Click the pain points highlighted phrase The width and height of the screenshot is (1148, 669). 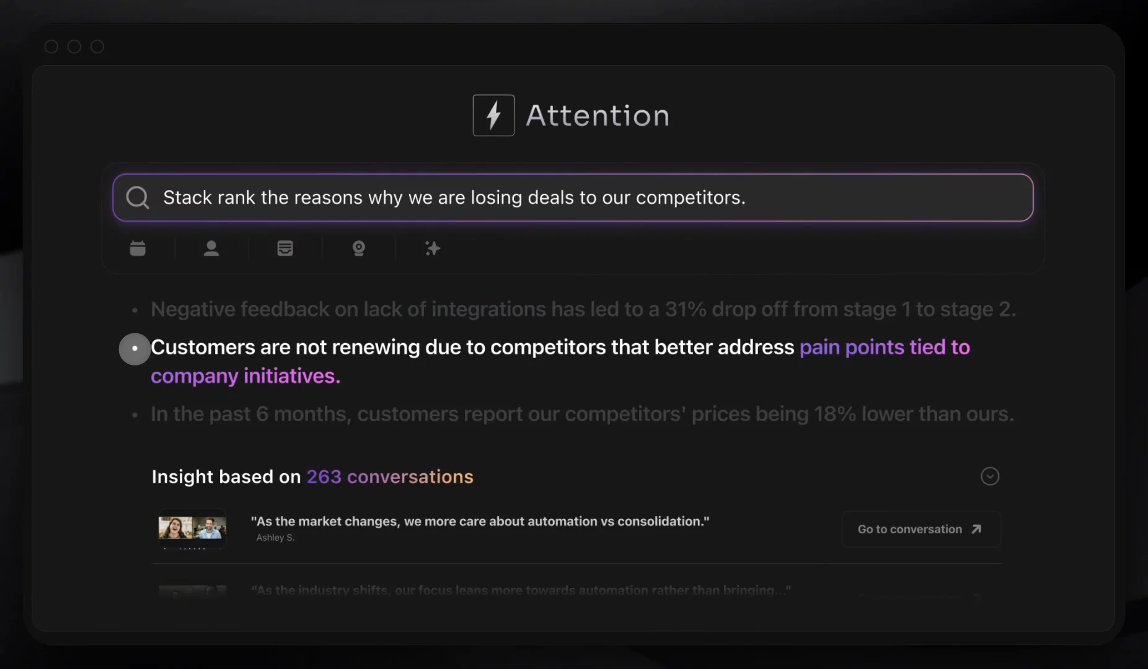[x=884, y=348]
